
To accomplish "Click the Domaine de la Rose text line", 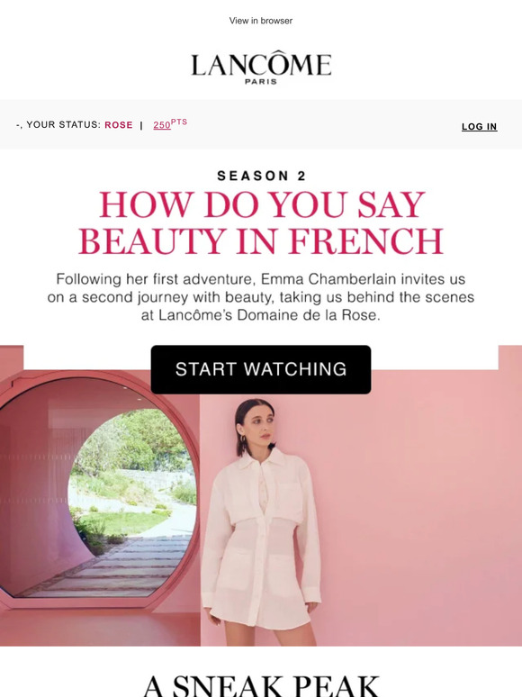I will point(261,315).
